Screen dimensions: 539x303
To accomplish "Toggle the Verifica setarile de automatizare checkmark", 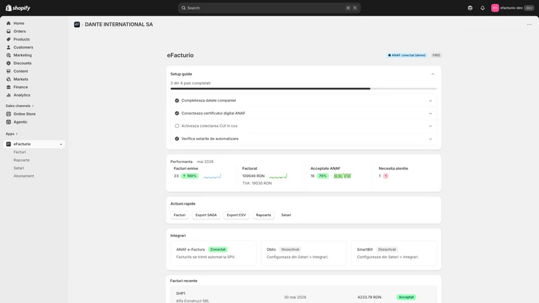I will 177,139.
